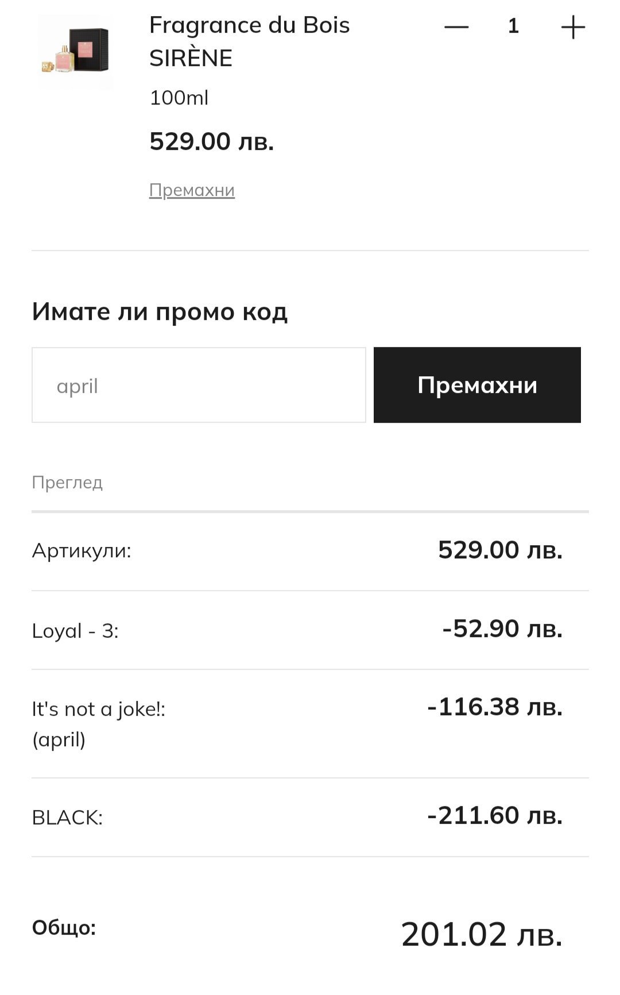Click the 100ml size label
Viewport: 620px width, 995px height.
click(179, 98)
